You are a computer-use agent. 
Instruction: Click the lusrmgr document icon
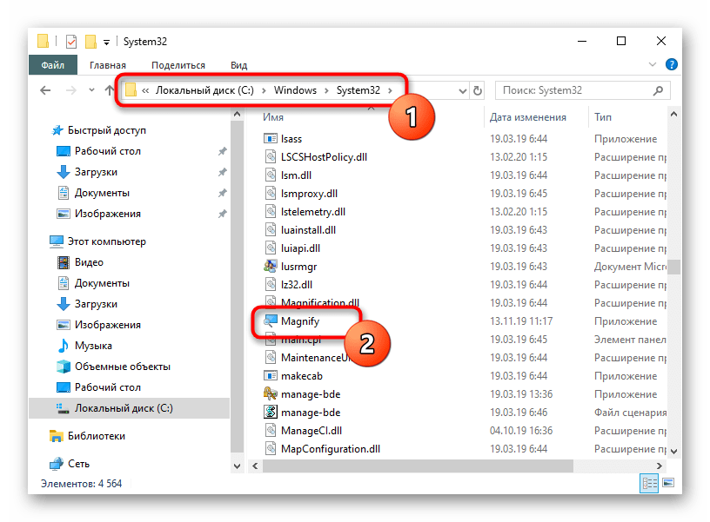(271, 266)
